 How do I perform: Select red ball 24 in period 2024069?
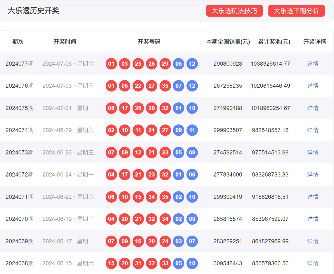[x=165, y=241]
